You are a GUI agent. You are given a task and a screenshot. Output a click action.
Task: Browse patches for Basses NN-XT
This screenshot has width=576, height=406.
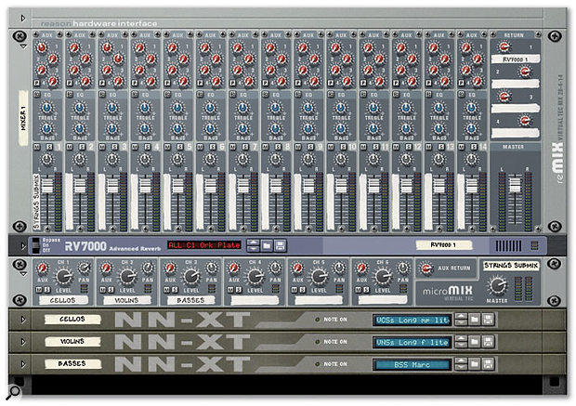click(x=474, y=364)
